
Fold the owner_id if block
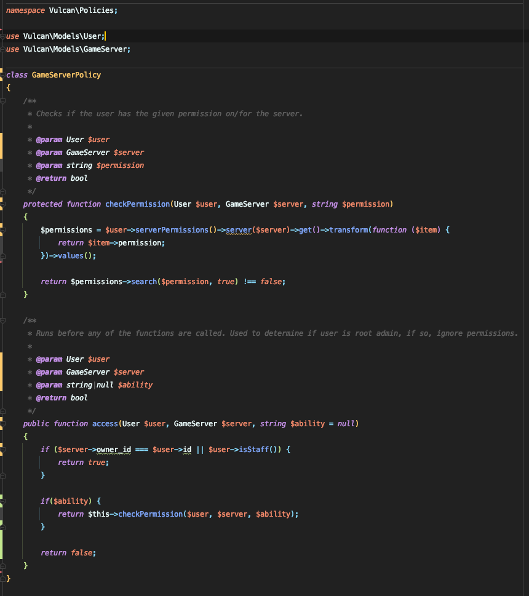(2, 450)
